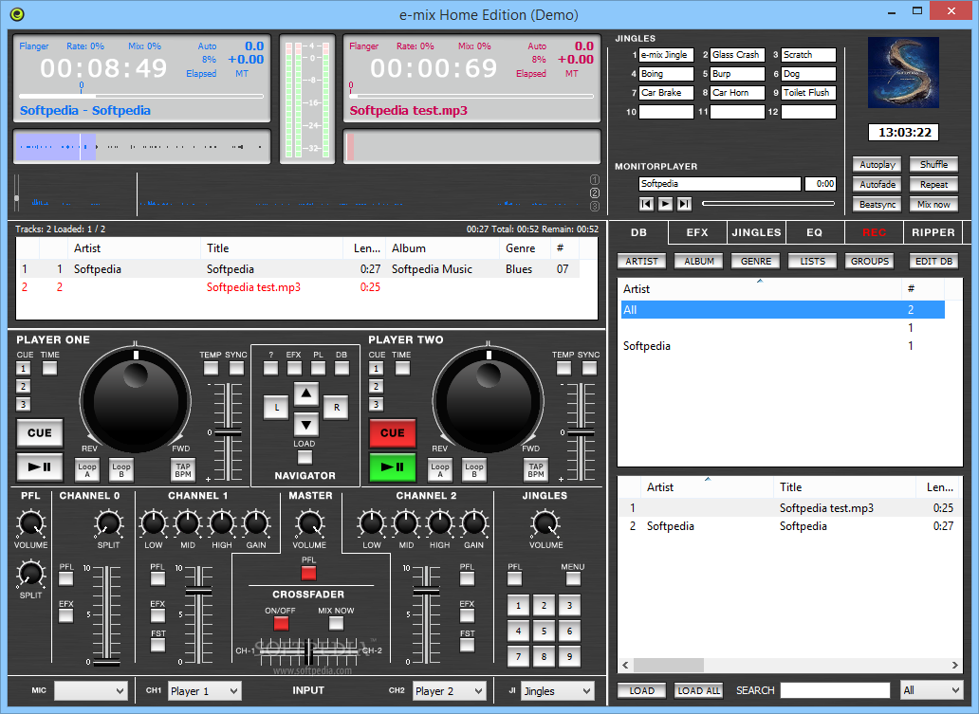Enable Player One SYNC checkbox
Screen dimensions: 979x714
pyautogui.click(x=236, y=368)
